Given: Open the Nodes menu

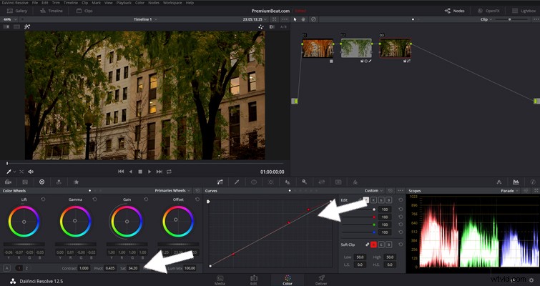Looking at the screenshot, I should (x=154, y=3).
